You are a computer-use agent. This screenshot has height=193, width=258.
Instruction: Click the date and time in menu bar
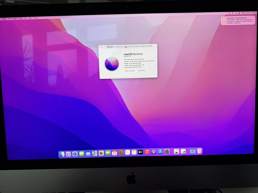point(248,13)
